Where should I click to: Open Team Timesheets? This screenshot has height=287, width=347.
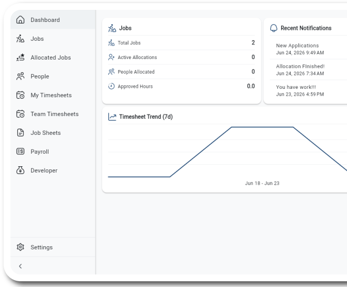[53, 114]
